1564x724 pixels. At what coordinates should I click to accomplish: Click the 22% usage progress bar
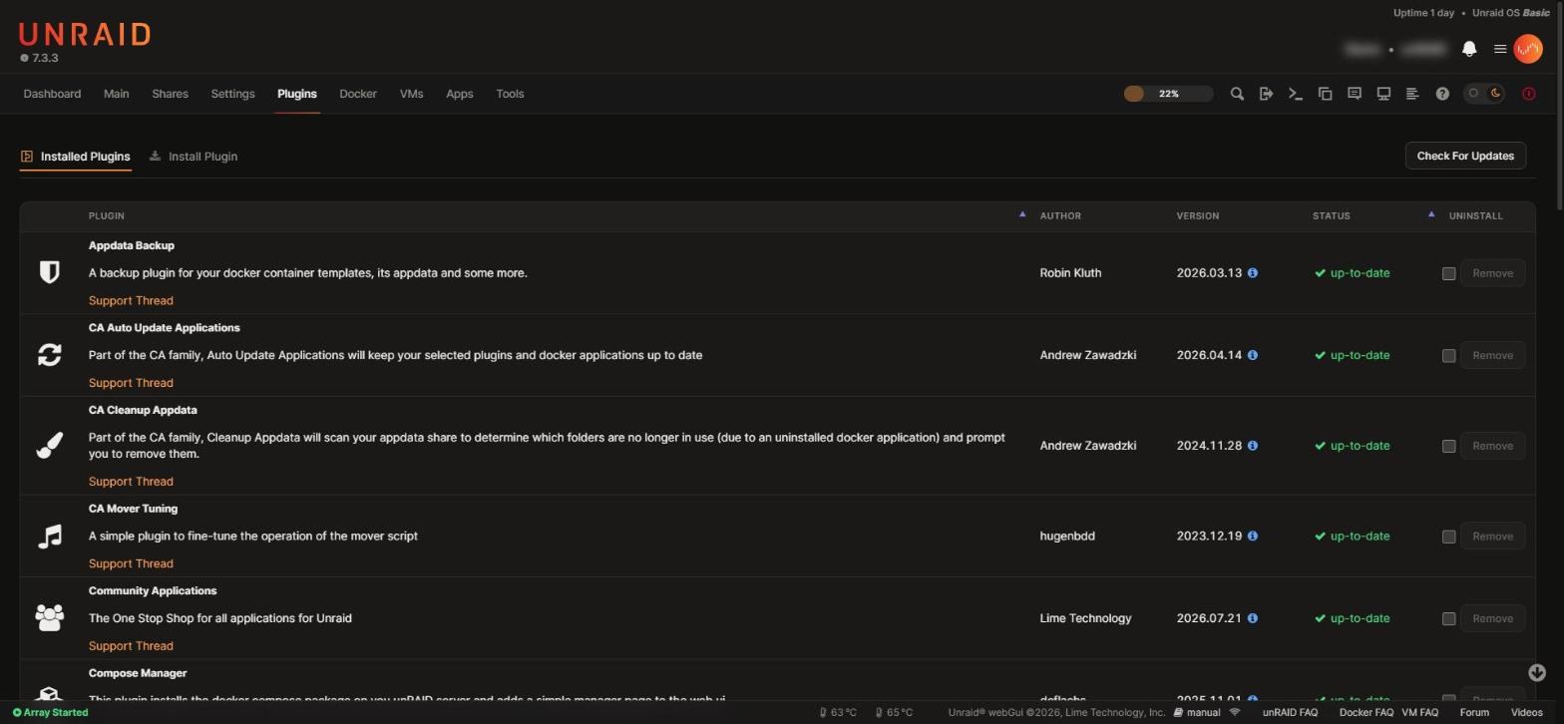(x=1168, y=94)
